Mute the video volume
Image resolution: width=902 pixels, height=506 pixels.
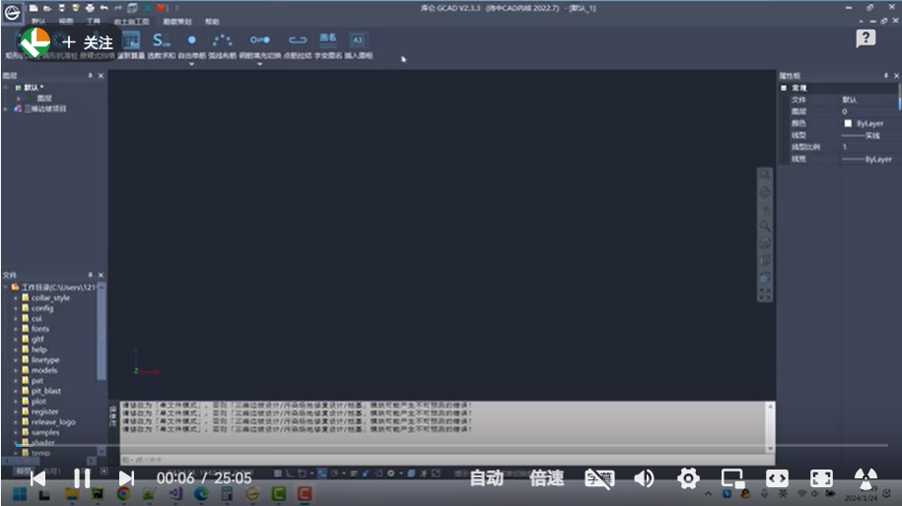pyautogui.click(x=644, y=478)
